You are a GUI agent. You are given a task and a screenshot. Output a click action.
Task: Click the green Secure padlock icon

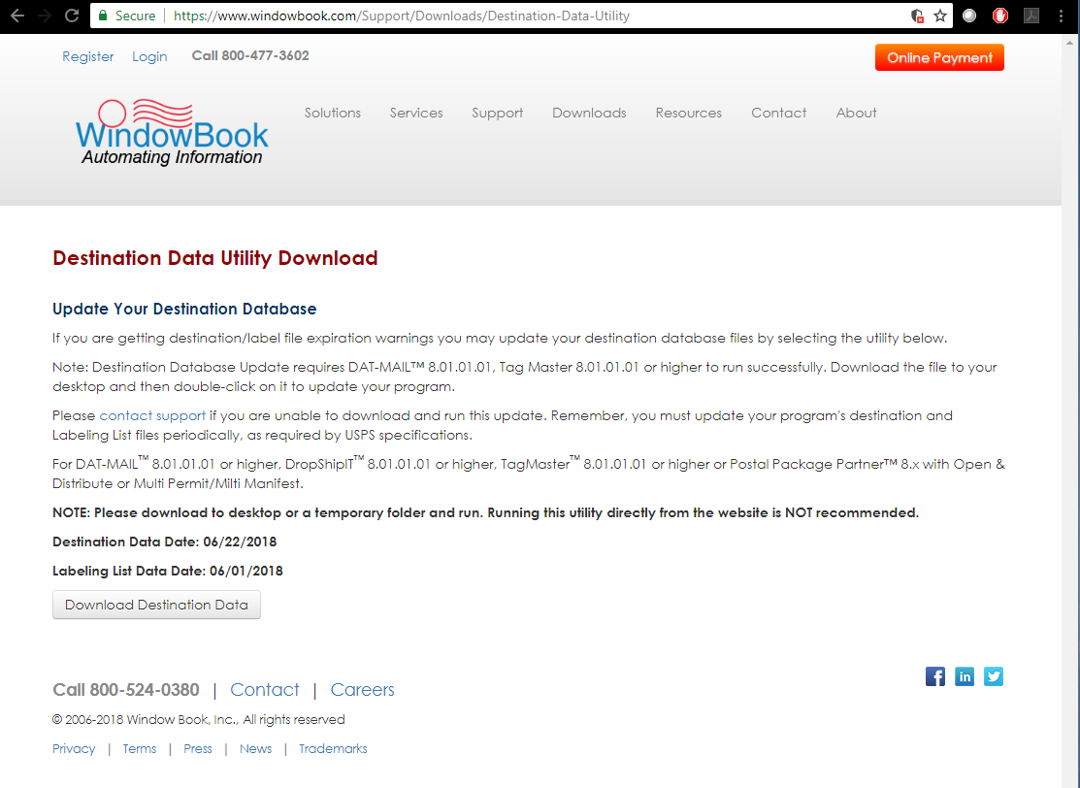[x=103, y=16]
